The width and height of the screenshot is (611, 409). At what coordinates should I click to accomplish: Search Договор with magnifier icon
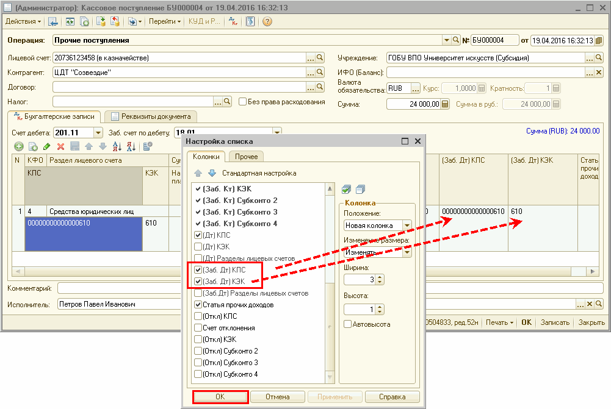coord(320,87)
